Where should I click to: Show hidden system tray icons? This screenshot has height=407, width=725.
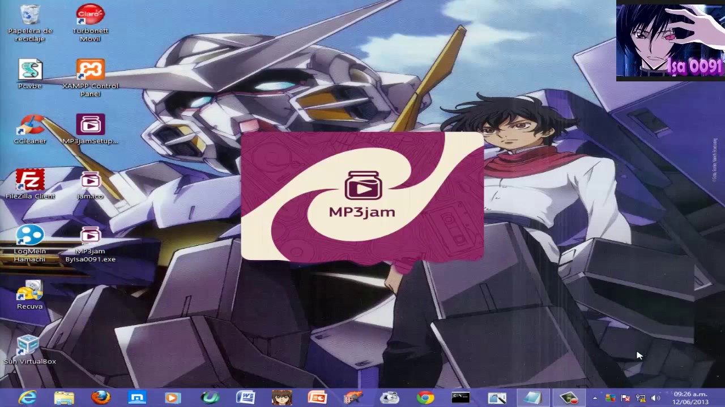pos(595,398)
